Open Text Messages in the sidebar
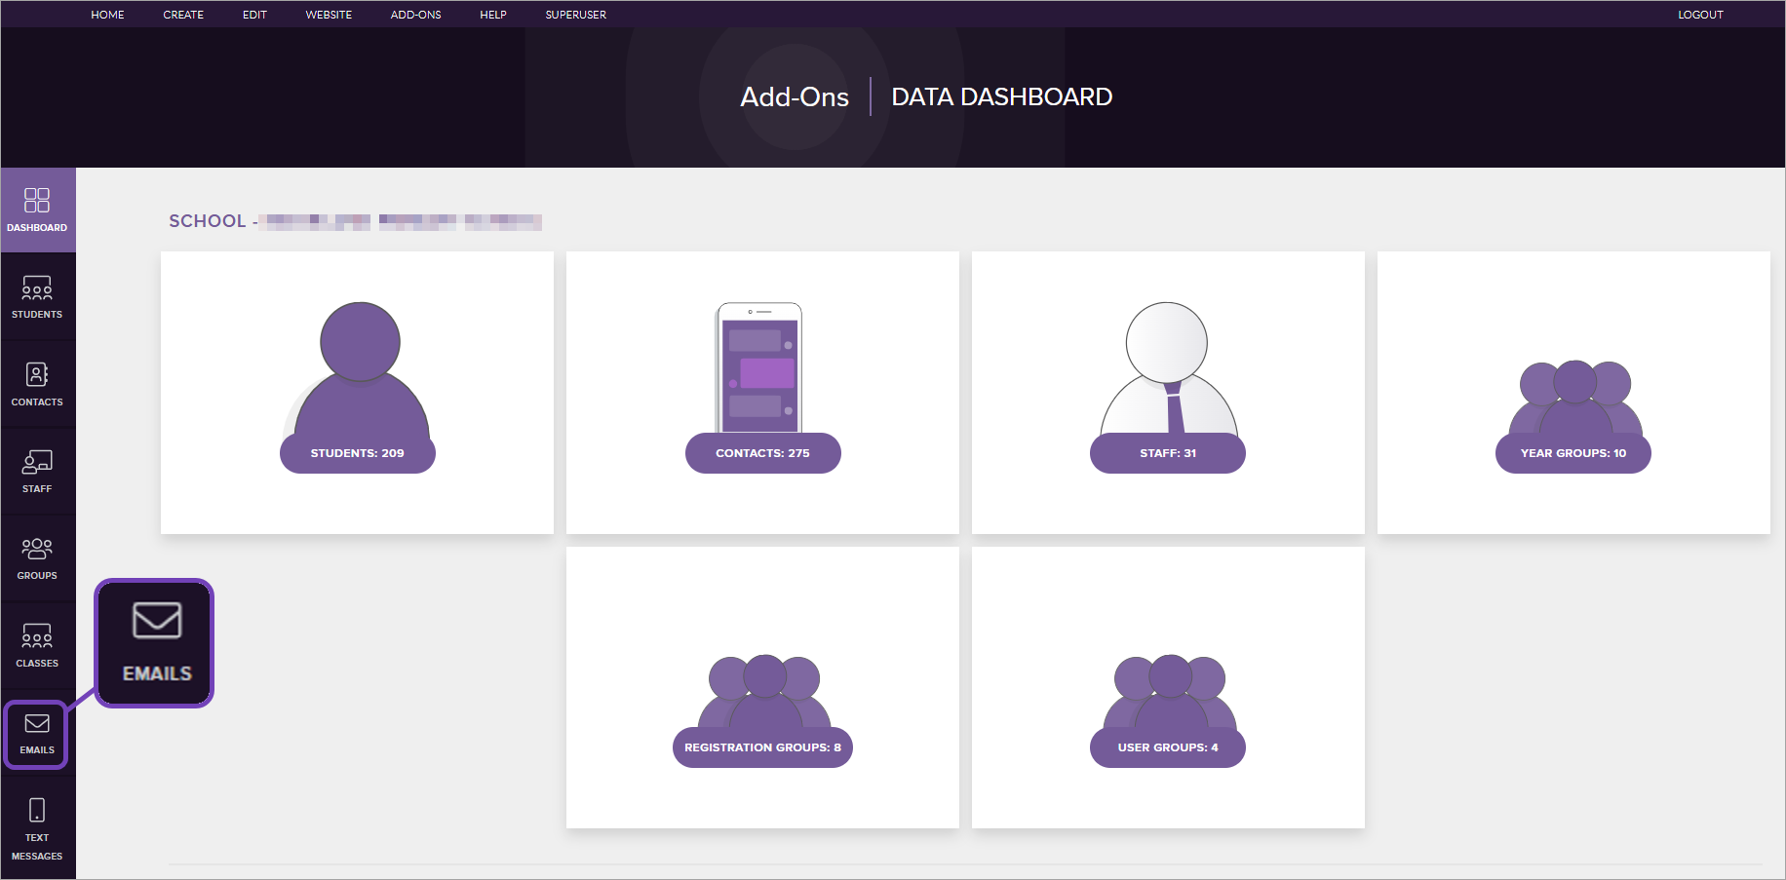 37,827
